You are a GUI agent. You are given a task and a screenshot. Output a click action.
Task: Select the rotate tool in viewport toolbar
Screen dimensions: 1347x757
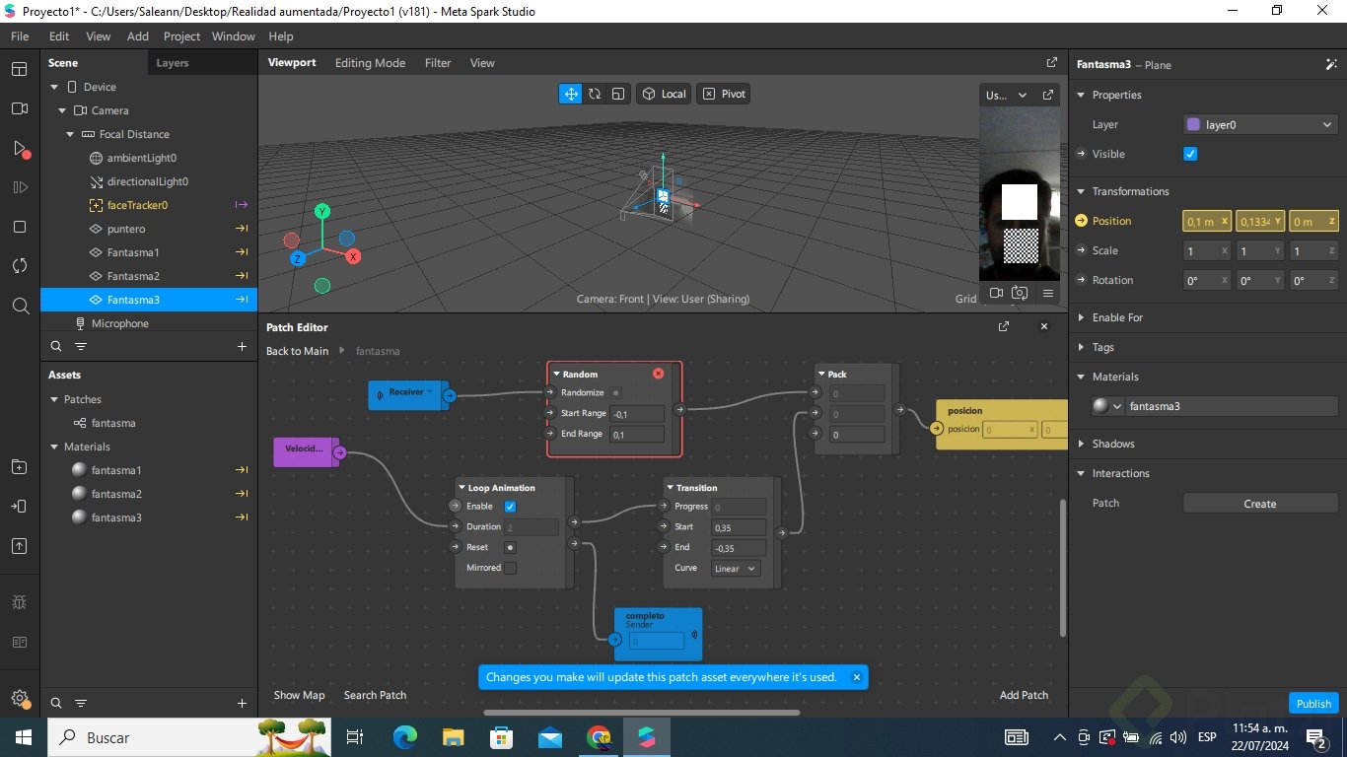(x=595, y=94)
